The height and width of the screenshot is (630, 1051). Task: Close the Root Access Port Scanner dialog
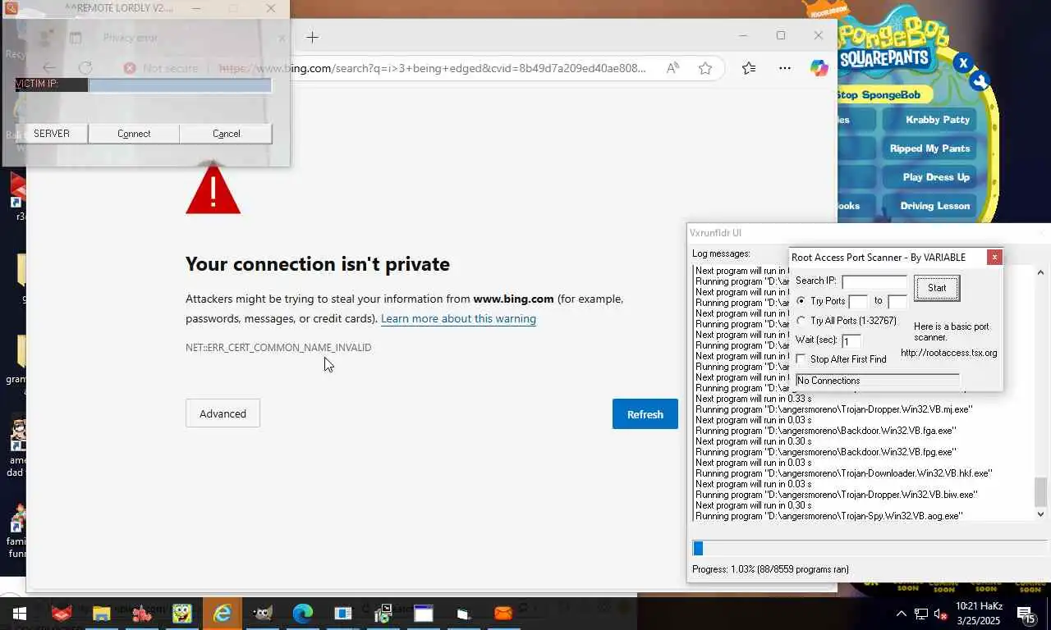tap(994, 257)
